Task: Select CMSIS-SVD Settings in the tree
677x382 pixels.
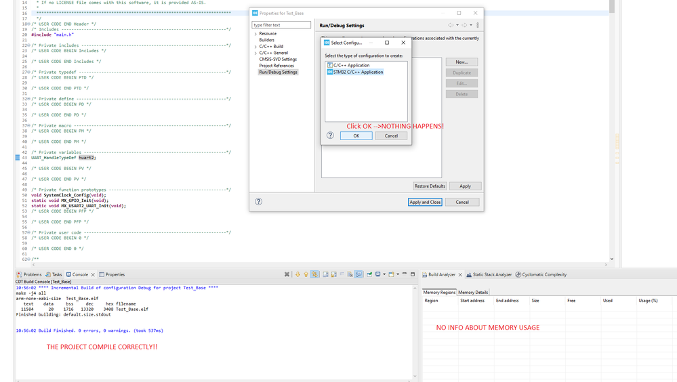Action: click(x=278, y=59)
